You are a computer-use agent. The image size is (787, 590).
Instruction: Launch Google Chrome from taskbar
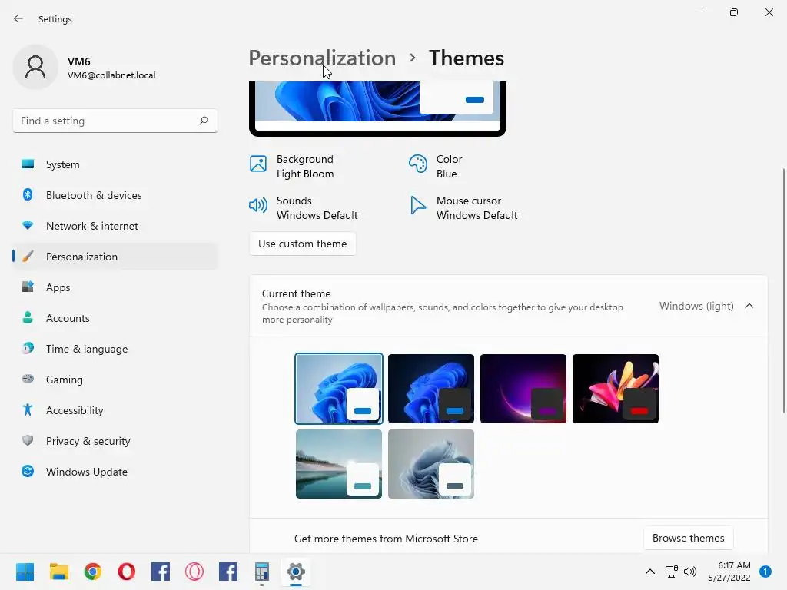click(x=93, y=572)
